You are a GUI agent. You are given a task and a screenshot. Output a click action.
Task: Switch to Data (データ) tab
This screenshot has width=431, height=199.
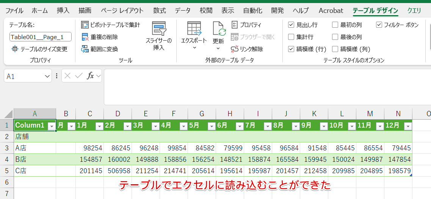pyautogui.click(x=183, y=11)
